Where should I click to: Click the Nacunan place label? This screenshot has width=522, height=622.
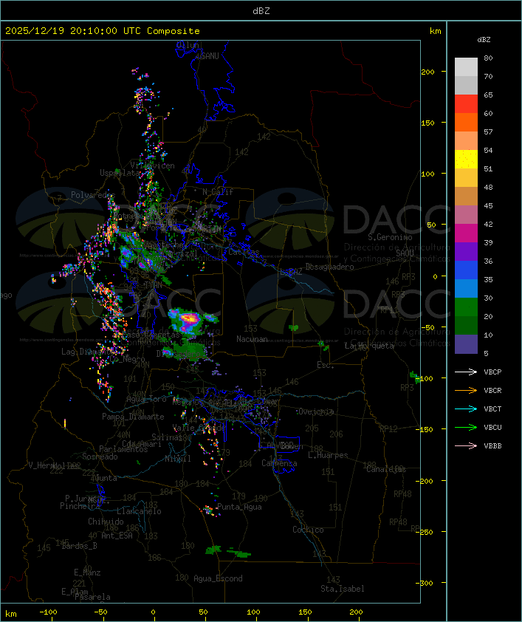252,339
